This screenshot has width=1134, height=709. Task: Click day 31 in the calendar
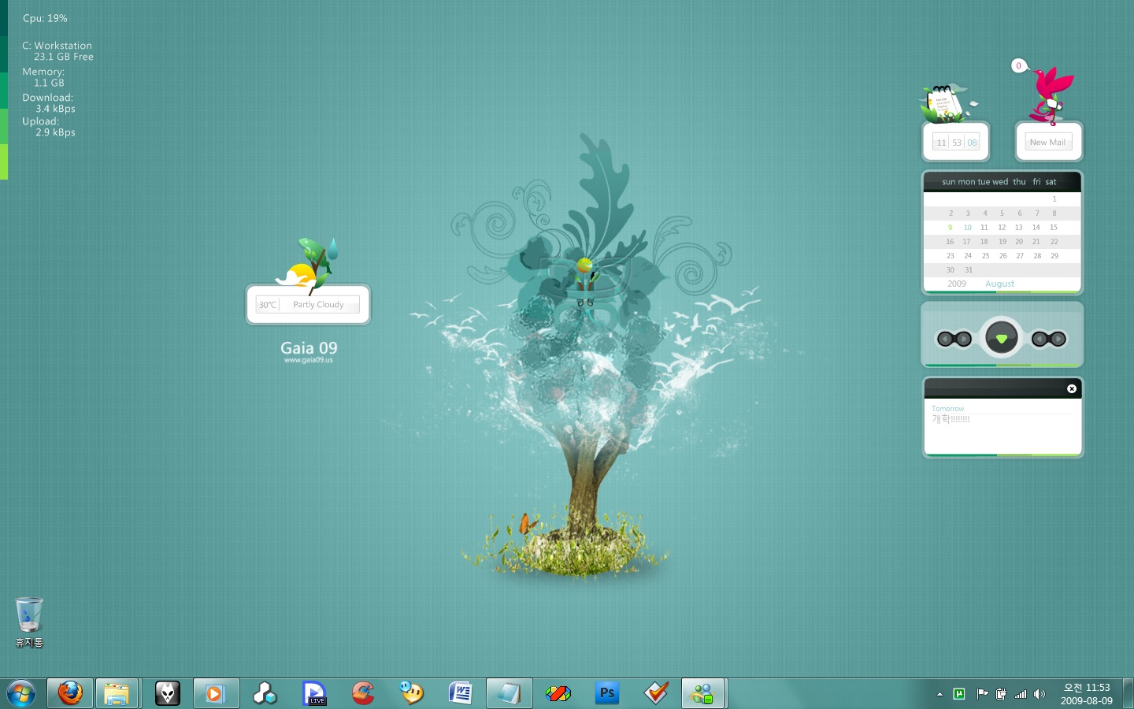pos(969,270)
